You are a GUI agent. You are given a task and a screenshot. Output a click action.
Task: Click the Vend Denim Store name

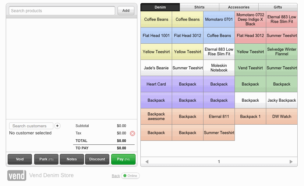51,175
